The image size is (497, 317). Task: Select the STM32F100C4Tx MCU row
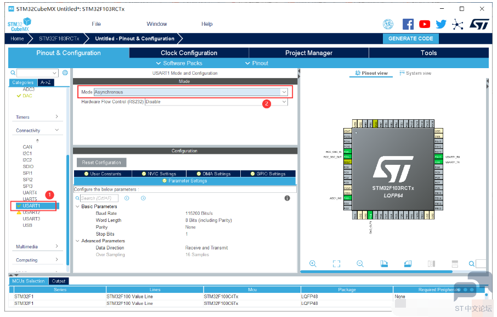coord(221,296)
